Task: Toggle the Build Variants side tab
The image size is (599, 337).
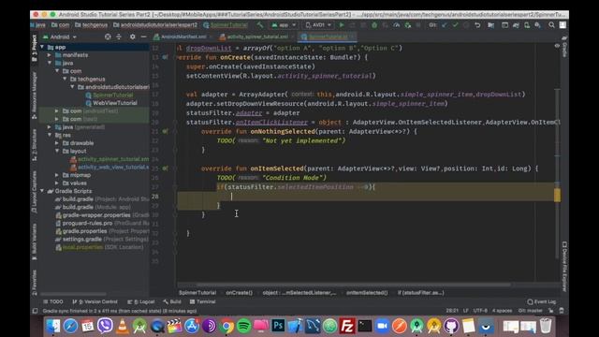Action: click(35, 242)
